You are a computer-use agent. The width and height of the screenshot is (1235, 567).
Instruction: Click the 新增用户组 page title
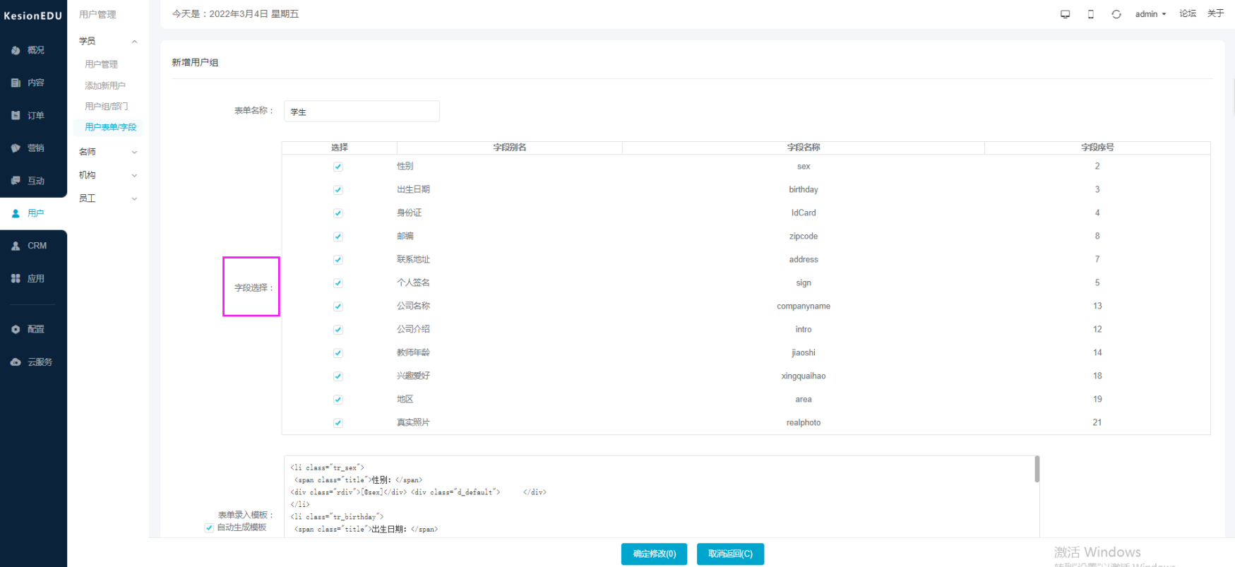coord(195,63)
